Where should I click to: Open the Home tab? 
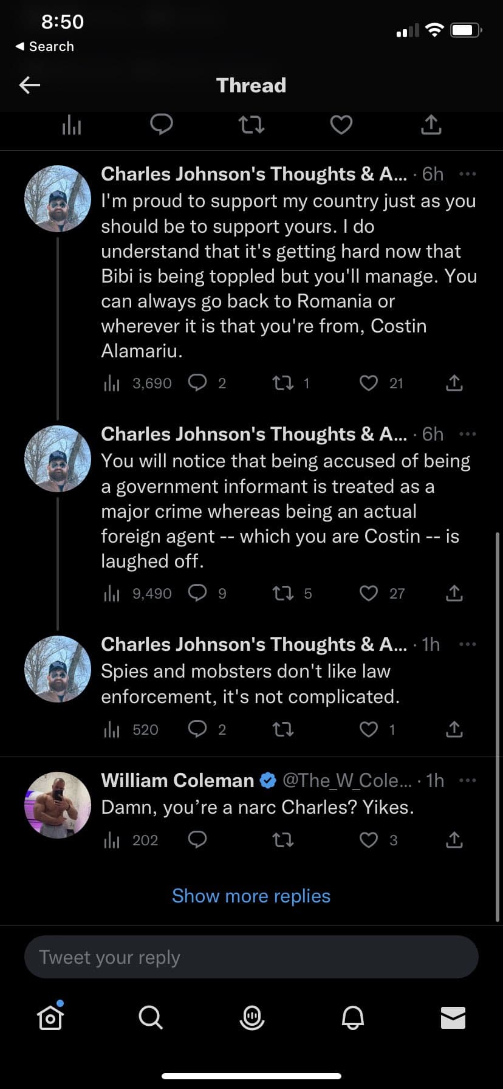click(50, 1017)
